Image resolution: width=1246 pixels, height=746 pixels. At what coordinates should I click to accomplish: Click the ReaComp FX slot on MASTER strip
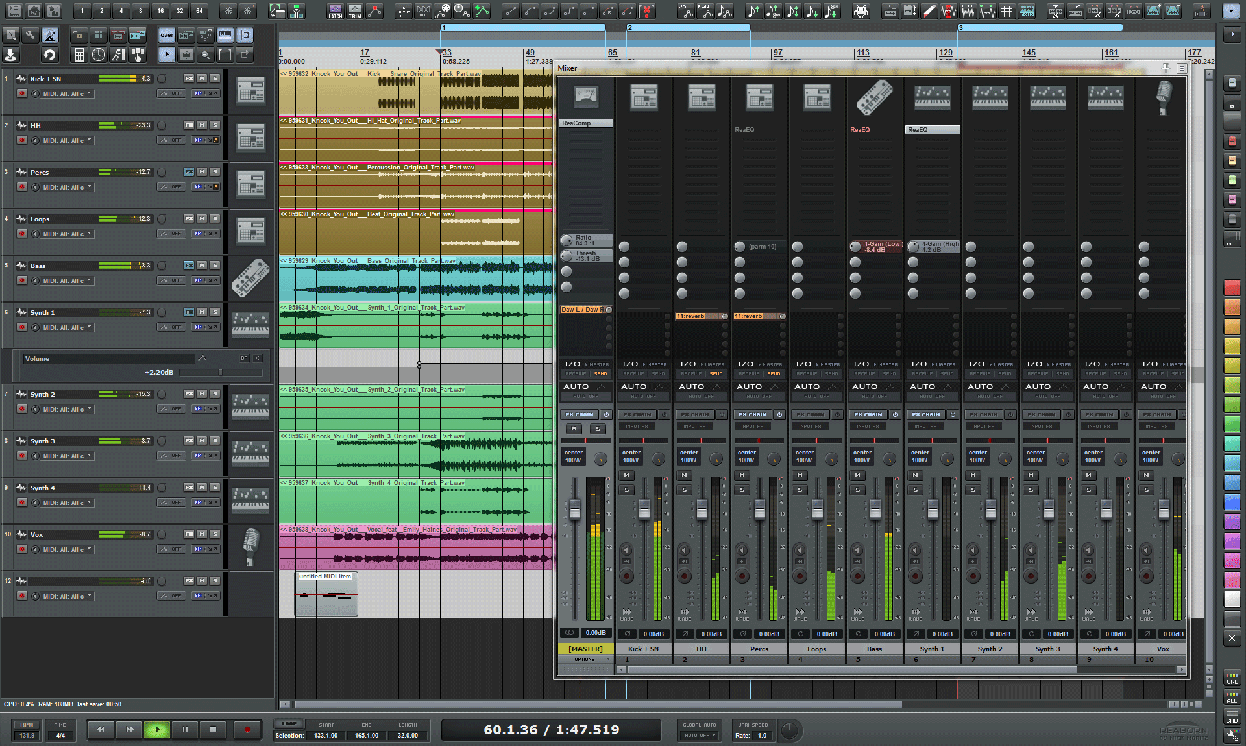586,123
